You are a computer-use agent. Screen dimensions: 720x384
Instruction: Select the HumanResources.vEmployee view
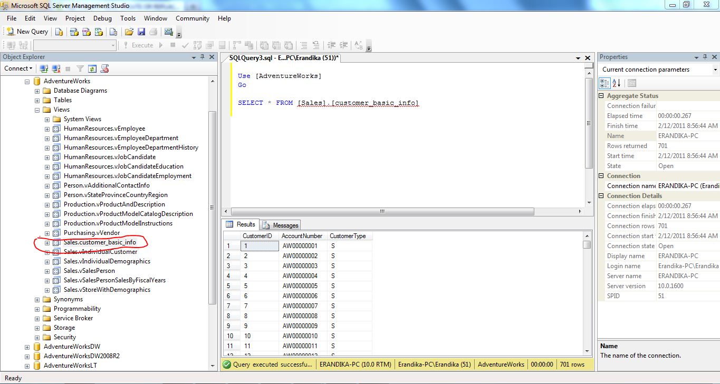click(104, 129)
